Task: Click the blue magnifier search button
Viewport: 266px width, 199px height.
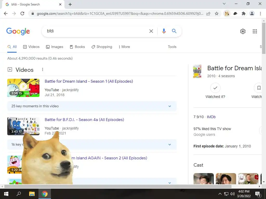Action: (174, 31)
